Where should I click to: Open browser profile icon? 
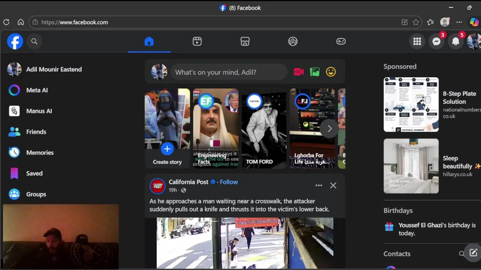[445, 22]
